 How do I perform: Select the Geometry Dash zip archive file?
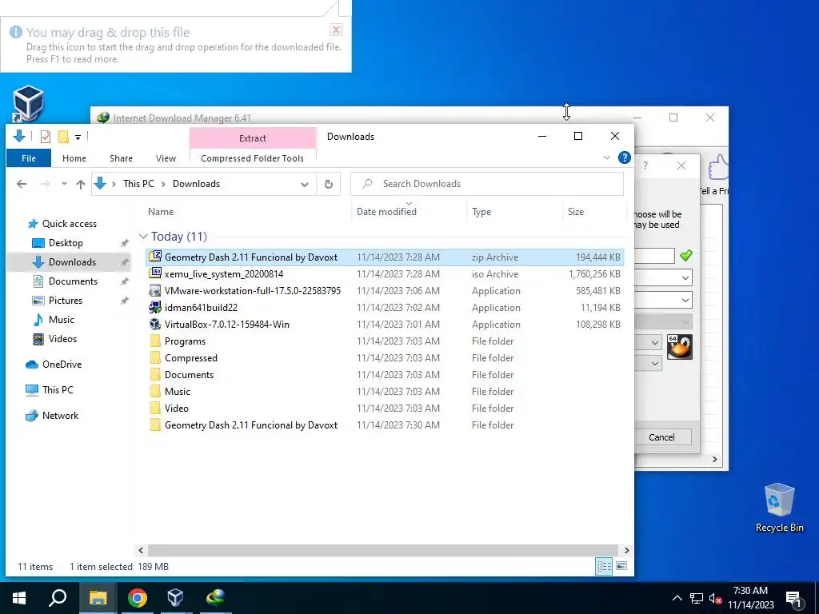pos(385,257)
